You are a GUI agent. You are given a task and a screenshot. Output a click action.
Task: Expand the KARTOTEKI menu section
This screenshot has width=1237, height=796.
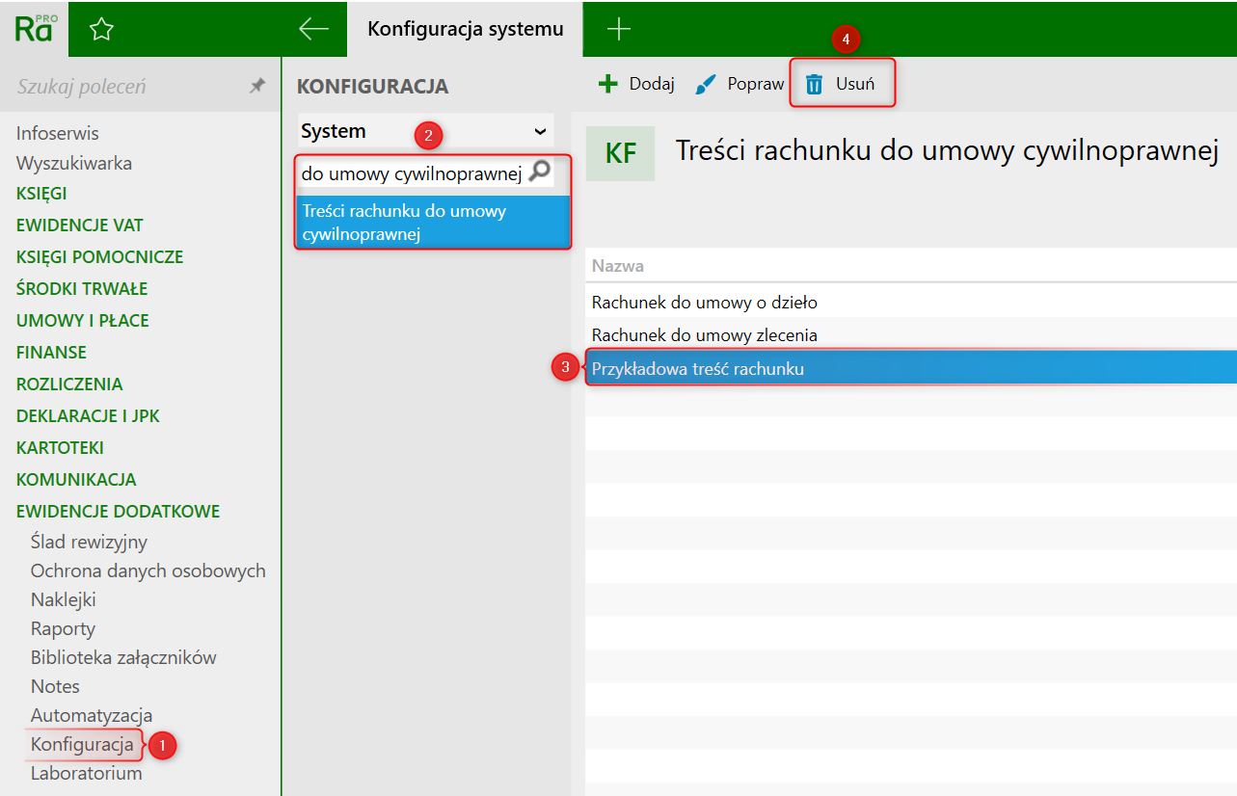click(x=60, y=448)
